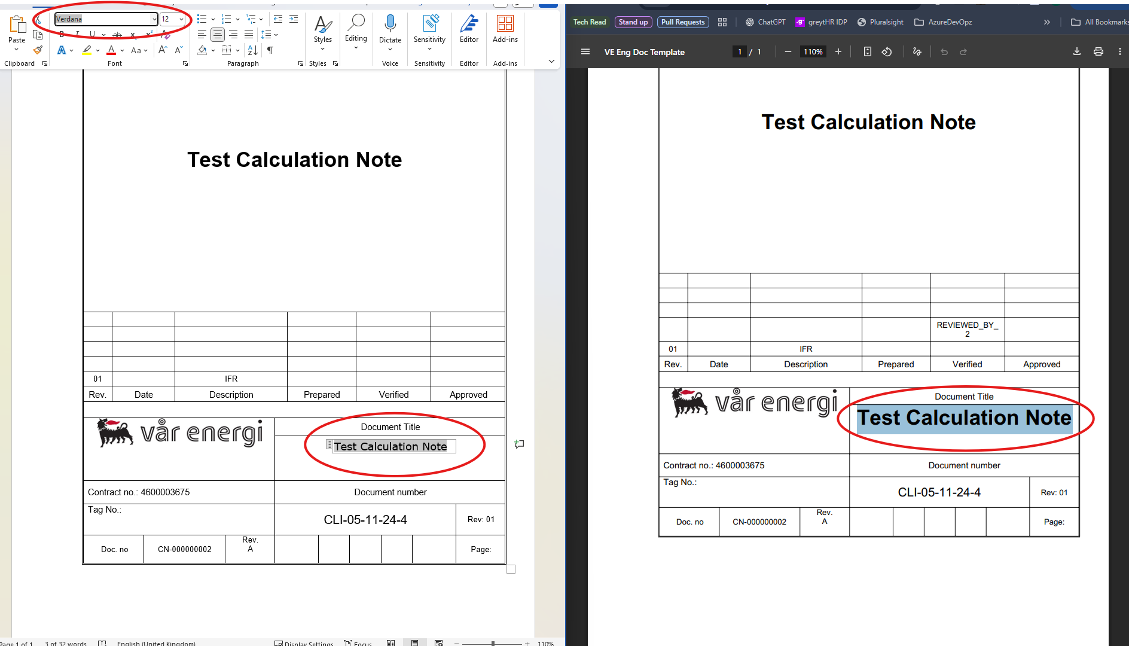This screenshot has width=1129, height=646.
Task: Click the font color red swatch
Action: [x=111, y=50]
